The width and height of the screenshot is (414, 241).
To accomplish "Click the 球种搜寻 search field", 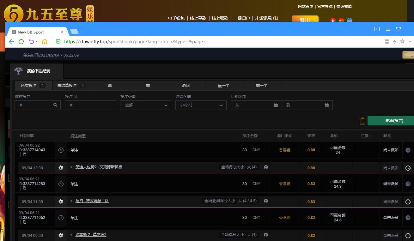I will tap(35, 105).
